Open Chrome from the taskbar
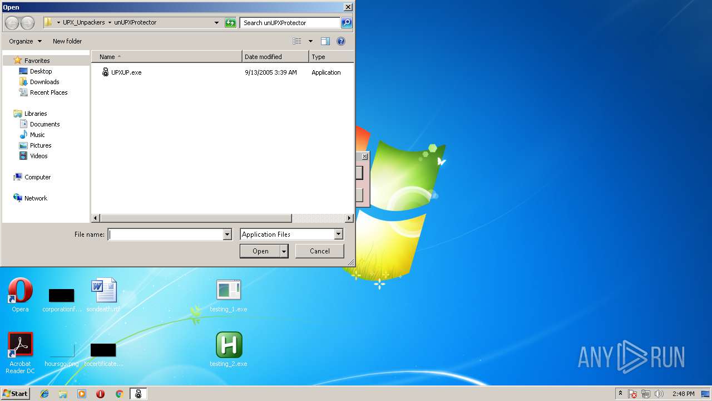 119,394
